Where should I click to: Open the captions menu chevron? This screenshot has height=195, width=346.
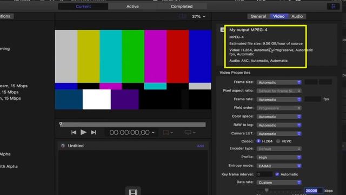pos(194,133)
